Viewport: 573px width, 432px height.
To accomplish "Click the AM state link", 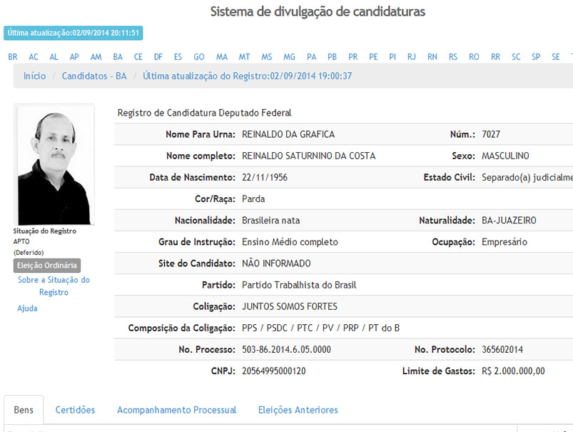I will pyautogui.click(x=96, y=57).
